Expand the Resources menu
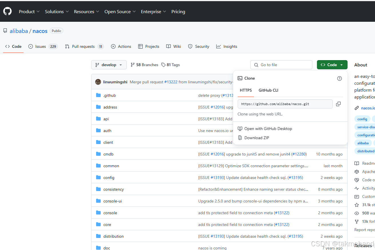The width and height of the screenshot is (375, 250). click(x=86, y=11)
